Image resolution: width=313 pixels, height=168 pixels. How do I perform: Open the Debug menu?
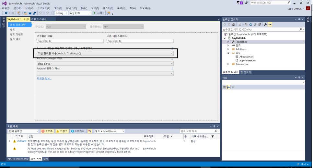[72, 8]
